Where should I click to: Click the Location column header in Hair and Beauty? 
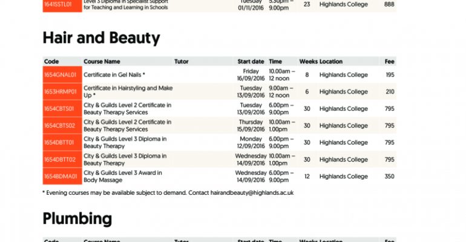click(331, 62)
